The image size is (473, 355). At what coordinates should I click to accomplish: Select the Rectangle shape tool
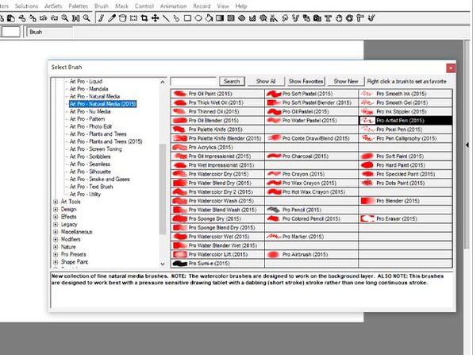[x=187, y=18]
